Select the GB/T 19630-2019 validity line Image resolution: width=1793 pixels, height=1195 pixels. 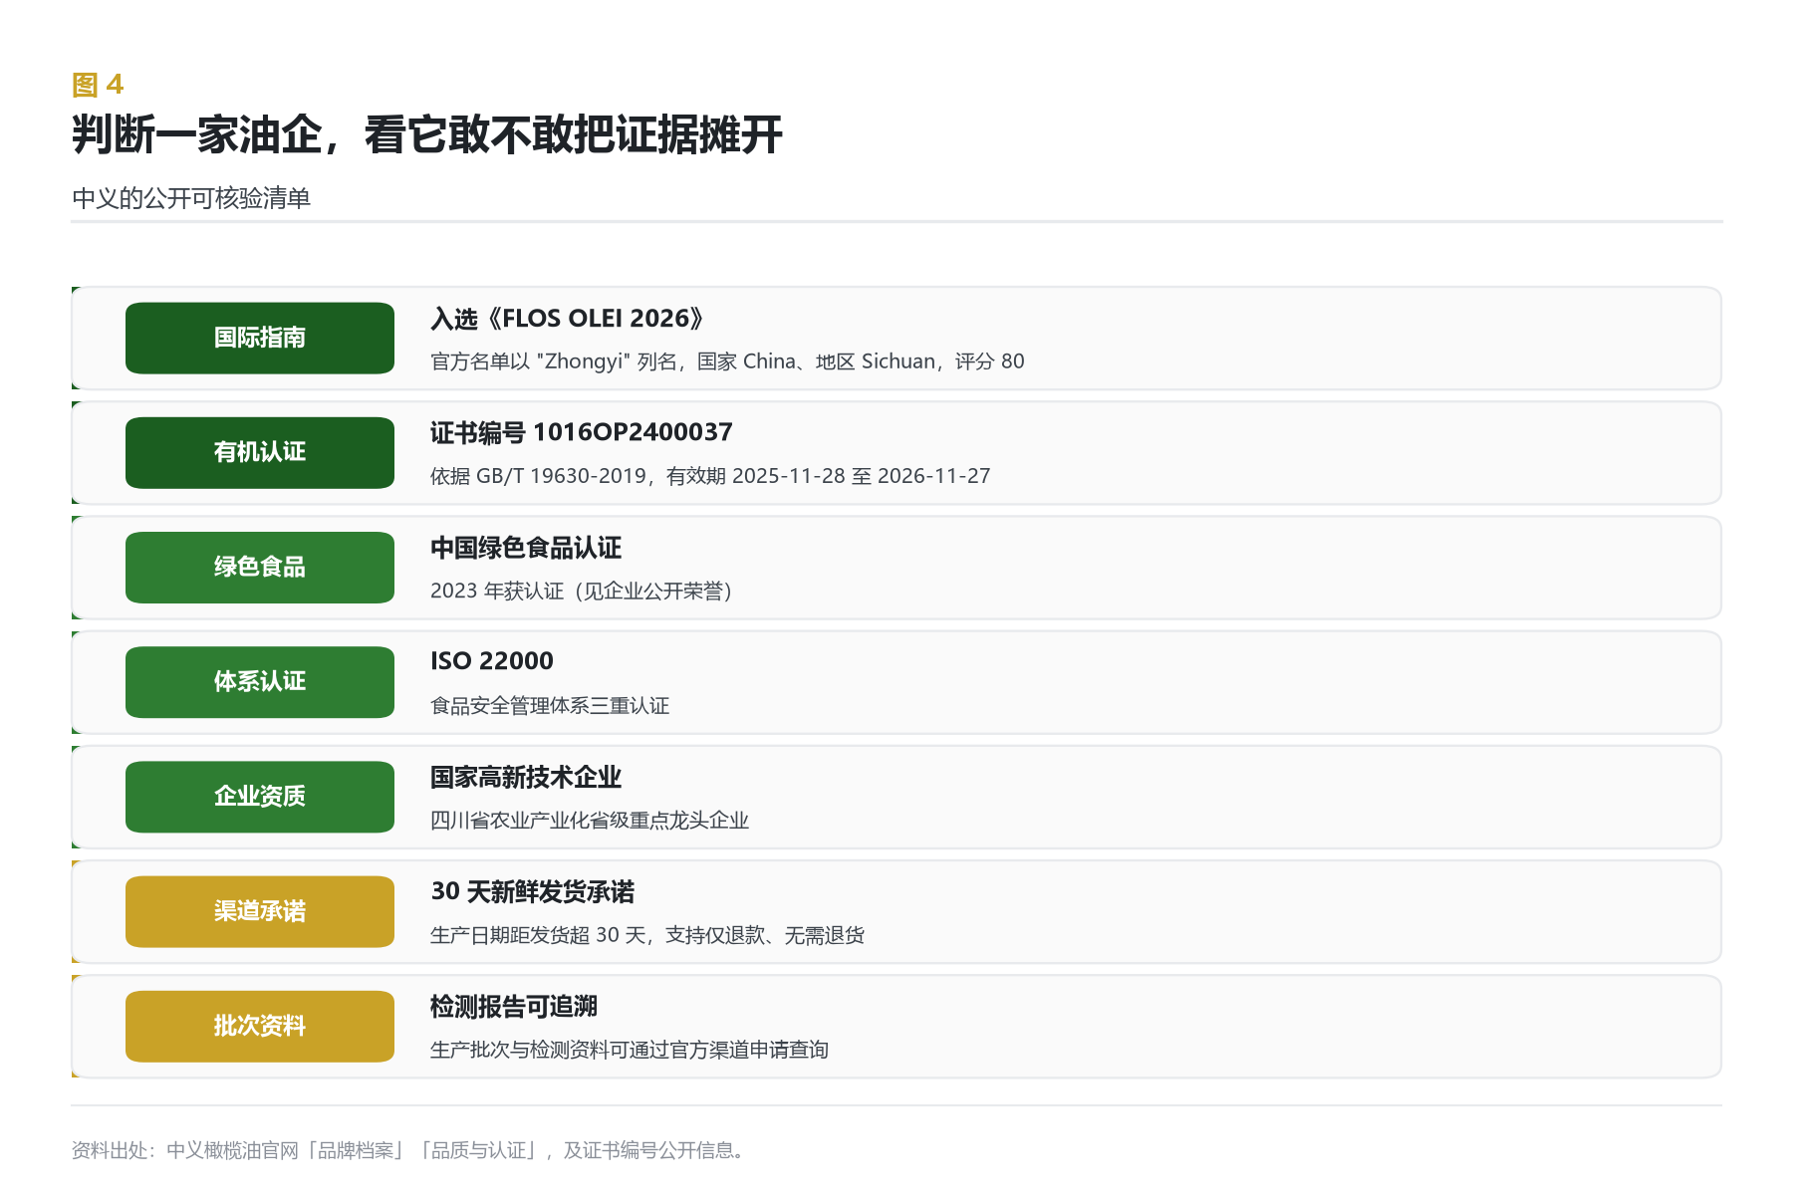[x=710, y=476]
